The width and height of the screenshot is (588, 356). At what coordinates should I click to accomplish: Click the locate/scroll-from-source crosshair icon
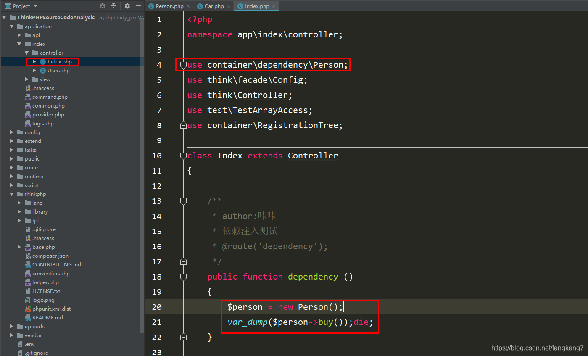tap(103, 6)
